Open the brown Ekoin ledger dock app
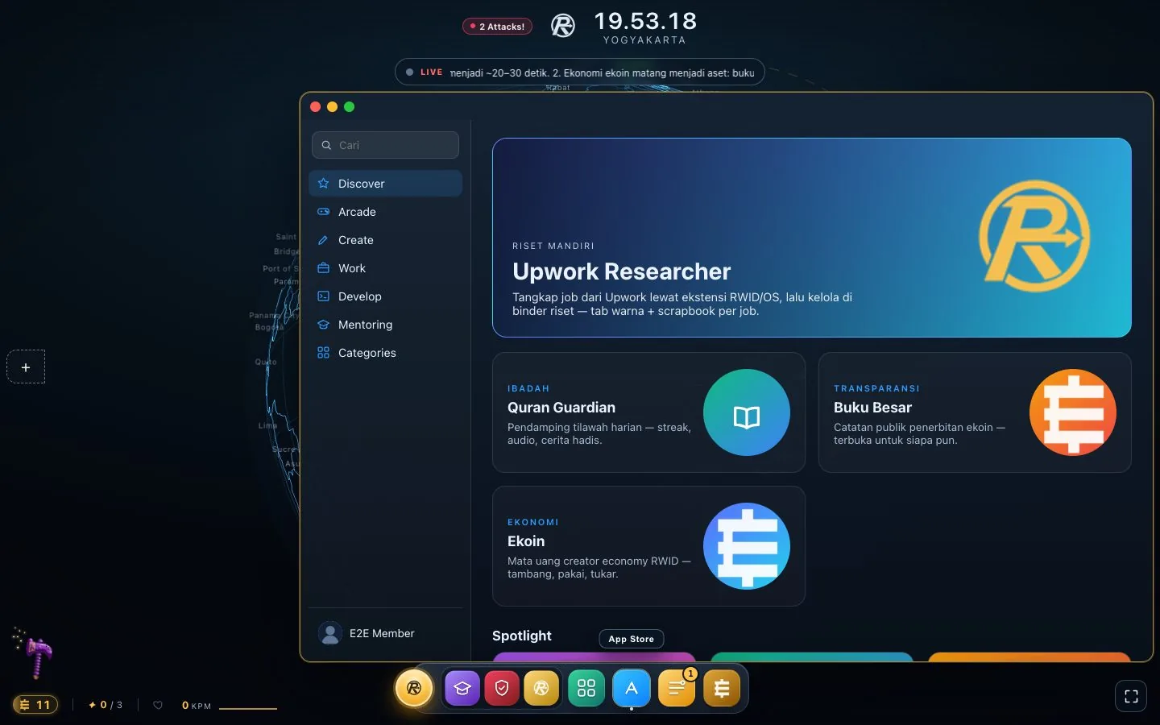The width and height of the screenshot is (1160, 725). pos(722,688)
